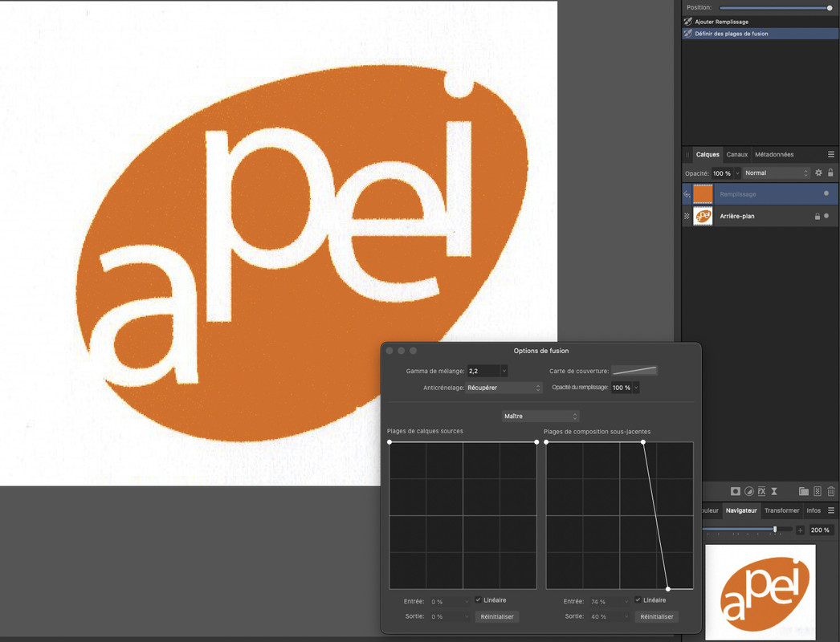Click the Calques panel hamburger menu icon
Viewport: 840px width, 642px height.
pyautogui.click(x=831, y=154)
